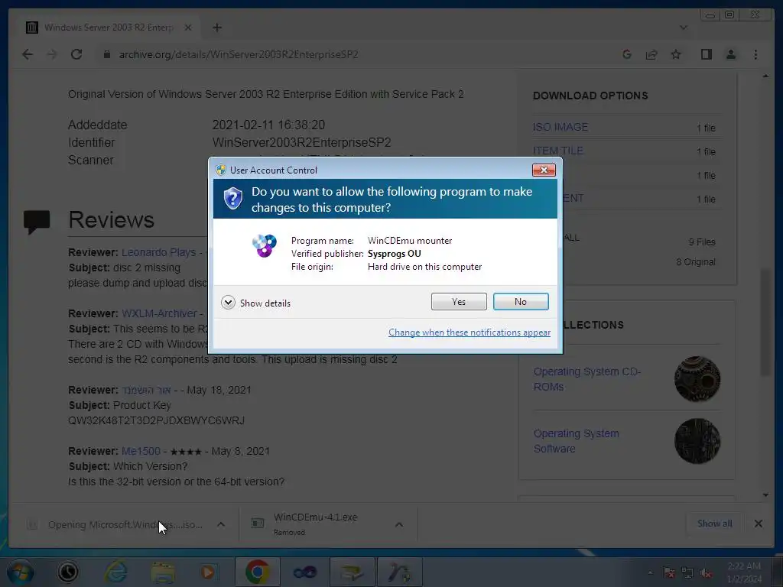Click the taskbar clock 2:22 AM
This screenshot has height=587, width=783.
[x=744, y=572]
